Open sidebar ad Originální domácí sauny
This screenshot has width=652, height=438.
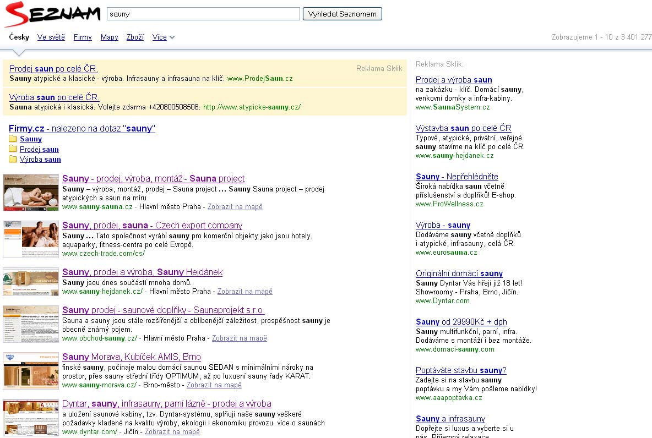[459, 273]
